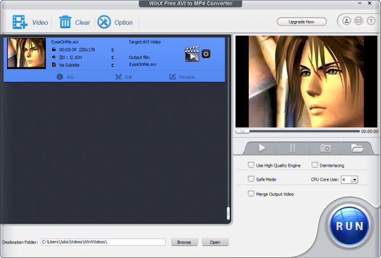Take a snapshot with the camera icon
The width and height of the screenshot is (381, 258).
click(325, 148)
